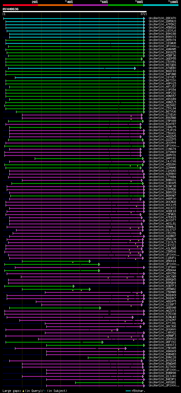The image size is (181, 393).
Task: Open hit UniRef100_Q9M9U3
Action: pos(162,22)
